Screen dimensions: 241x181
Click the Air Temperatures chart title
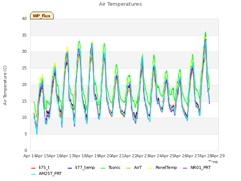[120, 4]
